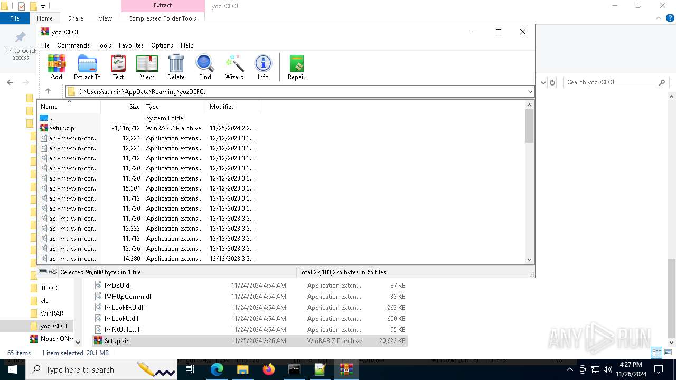Screen dimensions: 676x380
Task: Click the Search yozDSFCJ box
Action: [615, 82]
